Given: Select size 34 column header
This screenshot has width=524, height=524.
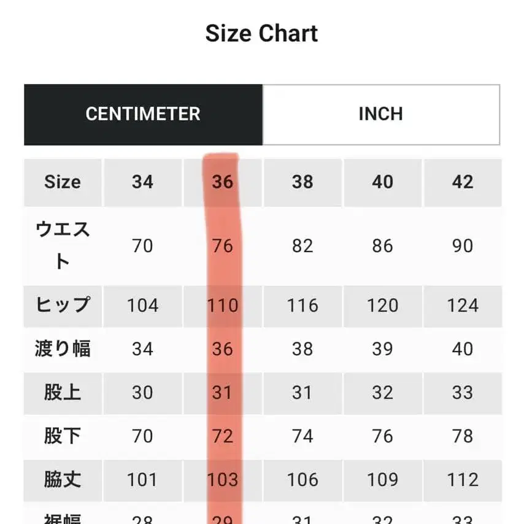Looking at the screenshot, I should pyautogui.click(x=144, y=182).
